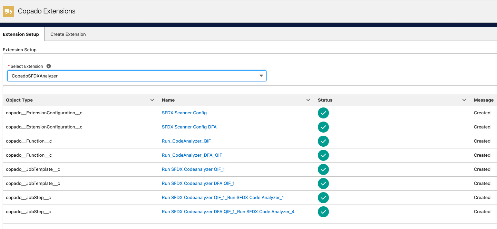The image size is (497, 229).
Task: Click Created message in Run_CodeAnalyzer_QIF row
Action: click(482, 141)
